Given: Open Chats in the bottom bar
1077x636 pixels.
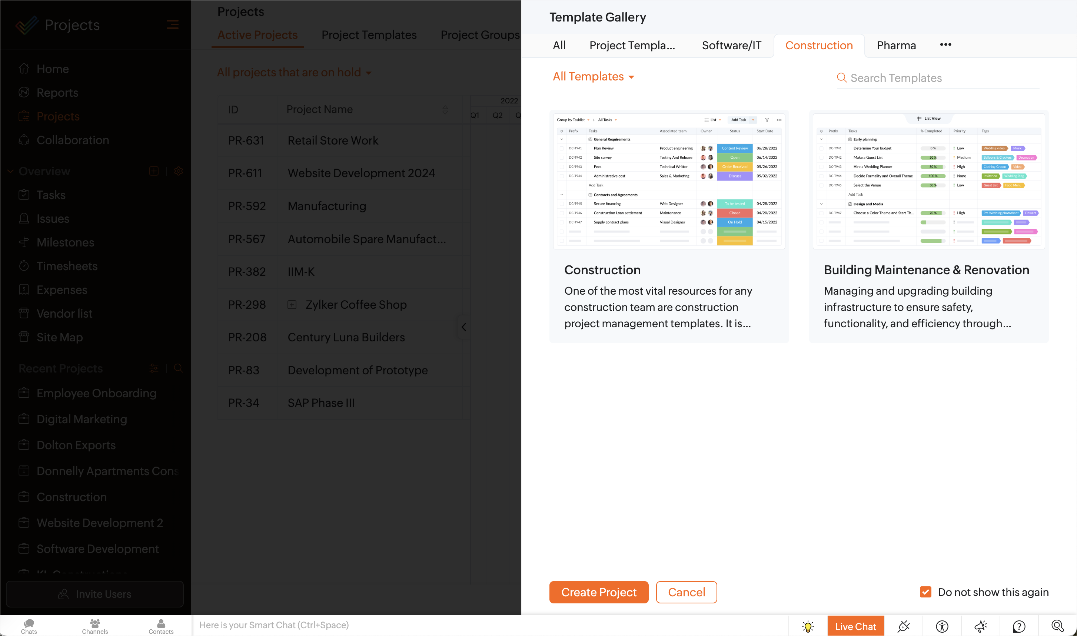Looking at the screenshot, I should (29, 626).
